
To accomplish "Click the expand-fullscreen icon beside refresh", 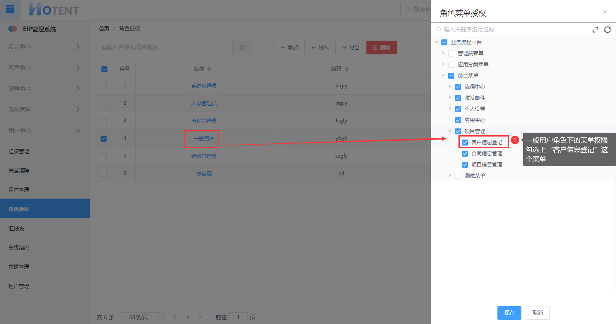I will tap(595, 30).
